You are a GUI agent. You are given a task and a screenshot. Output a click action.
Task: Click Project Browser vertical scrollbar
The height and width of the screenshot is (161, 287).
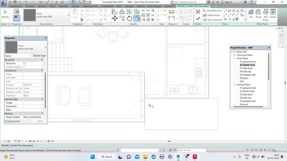point(269,67)
